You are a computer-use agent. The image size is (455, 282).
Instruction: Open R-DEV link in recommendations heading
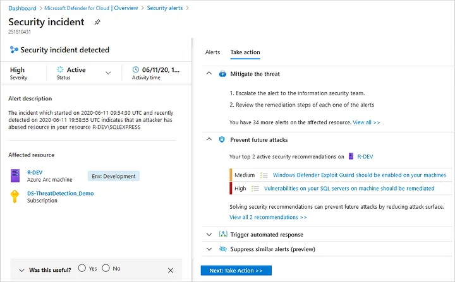[x=365, y=156]
